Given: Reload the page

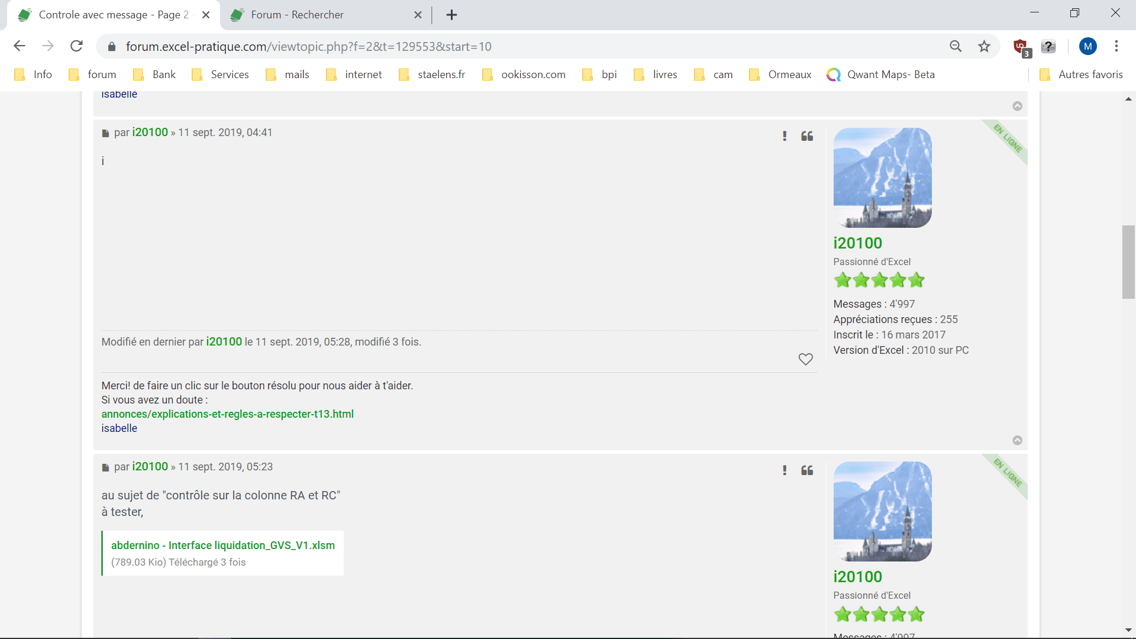Looking at the screenshot, I should pyautogui.click(x=76, y=46).
